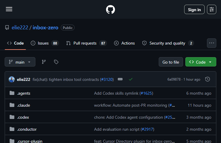The height and width of the screenshot is (143, 221).
Task: Open the .codex folder
Action: tap(23, 117)
